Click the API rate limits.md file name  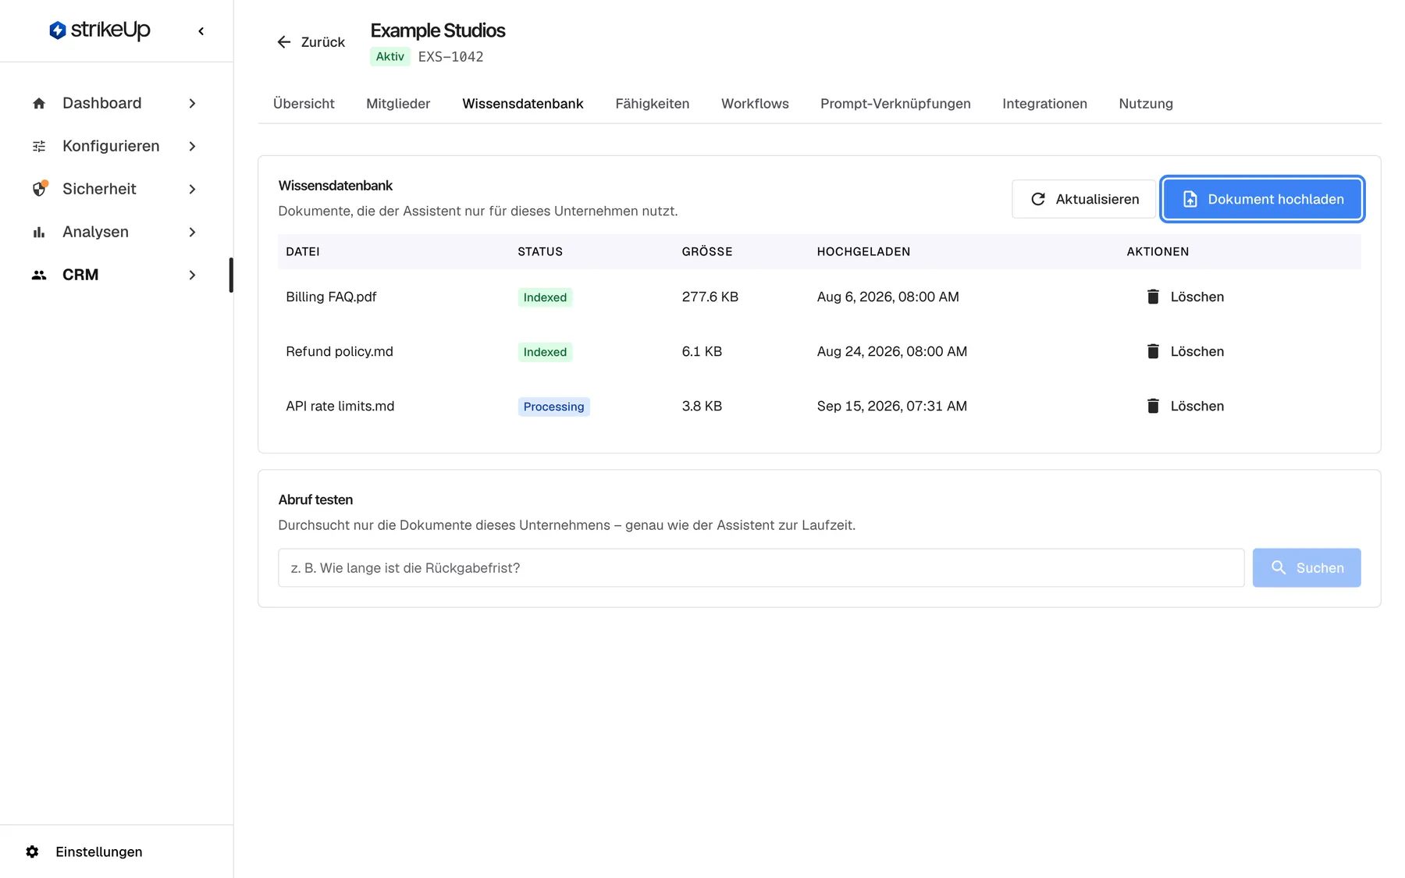(340, 407)
